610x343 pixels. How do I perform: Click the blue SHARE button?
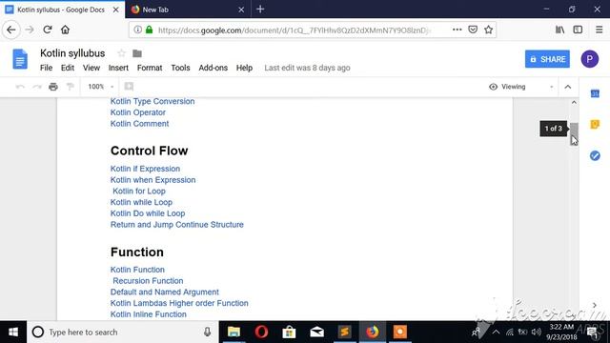click(x=547, y=59)
